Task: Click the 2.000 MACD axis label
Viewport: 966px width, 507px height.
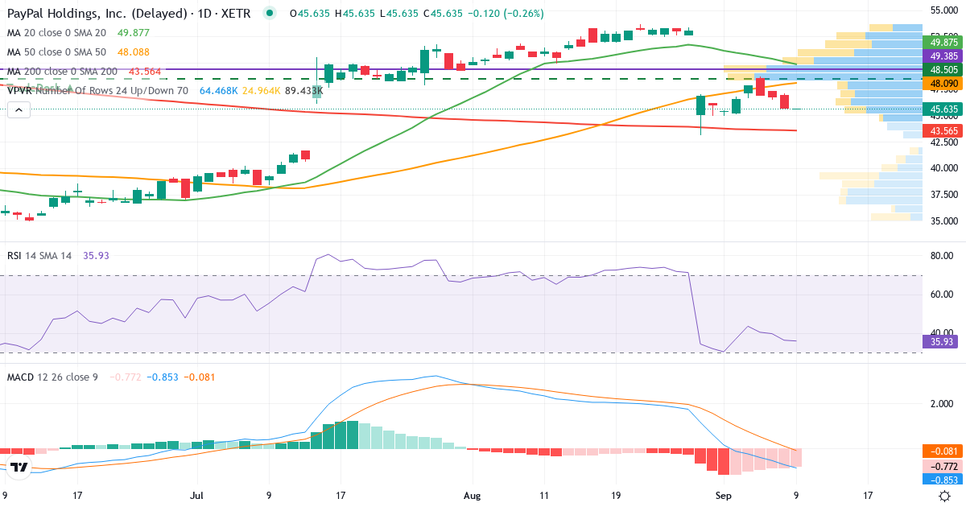Action: click(x=942, y=404)
